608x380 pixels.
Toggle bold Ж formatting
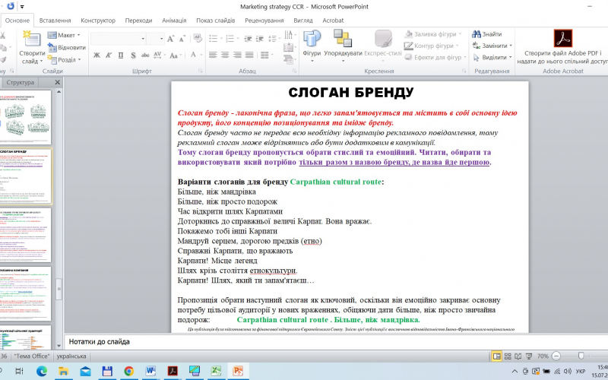point(97,55)
